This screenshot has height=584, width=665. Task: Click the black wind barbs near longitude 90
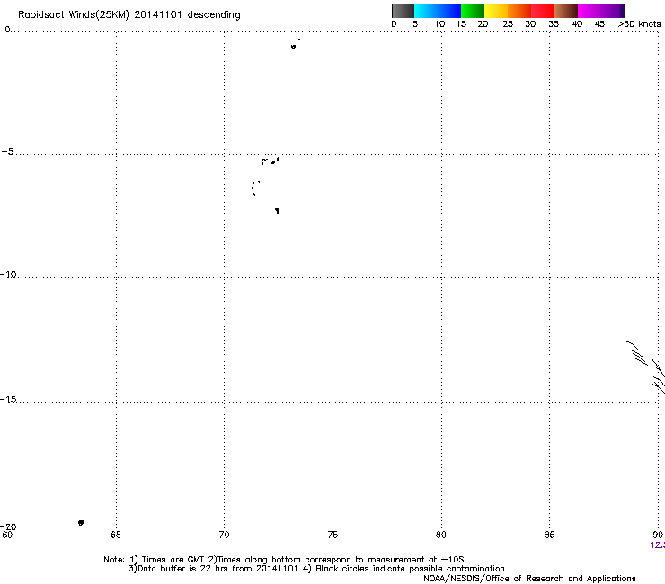click(646, 367)
